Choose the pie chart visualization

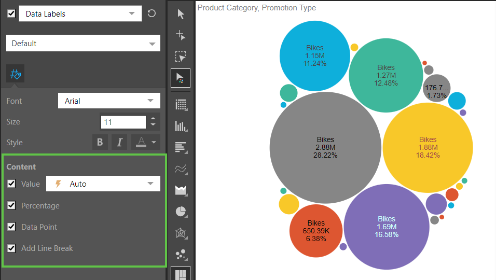click(181, 212)
